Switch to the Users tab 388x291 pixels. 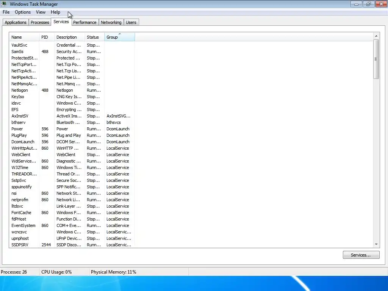click(131, 22)
